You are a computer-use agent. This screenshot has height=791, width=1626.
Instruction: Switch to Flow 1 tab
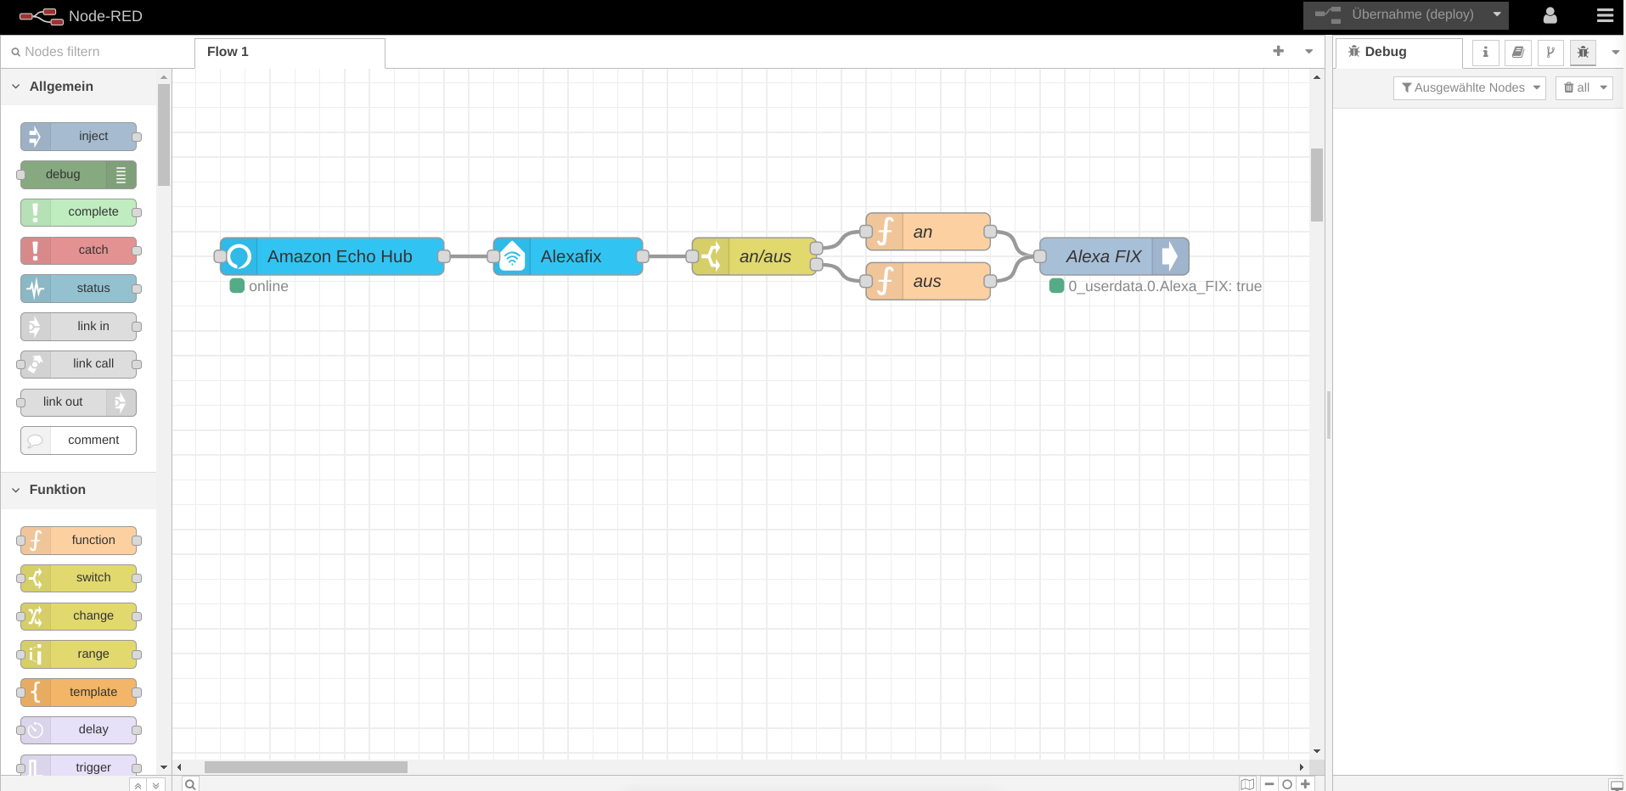pos(290,53)
